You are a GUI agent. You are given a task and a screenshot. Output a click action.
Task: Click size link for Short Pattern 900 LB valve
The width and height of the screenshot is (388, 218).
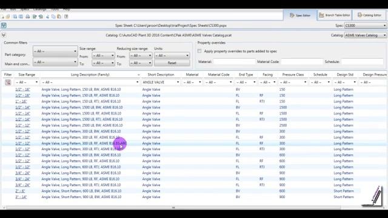pos(21,197)
